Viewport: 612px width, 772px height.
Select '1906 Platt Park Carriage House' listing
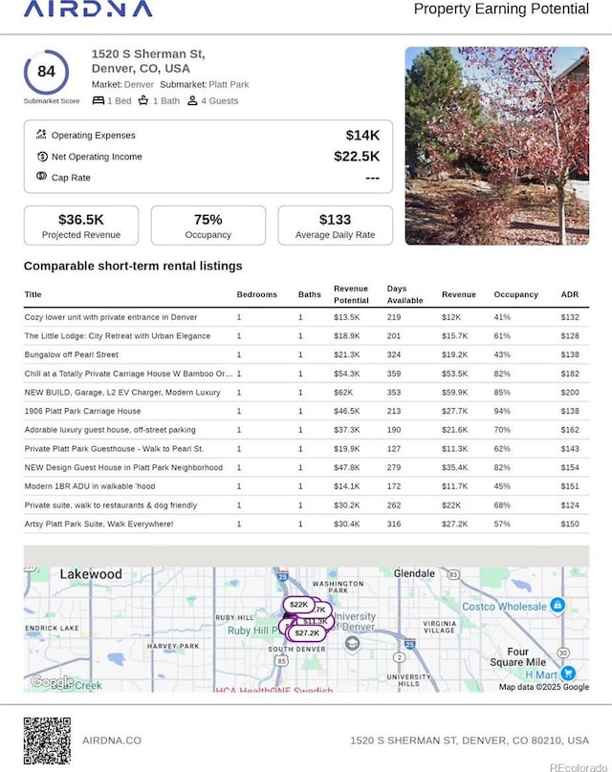(307, 411)
